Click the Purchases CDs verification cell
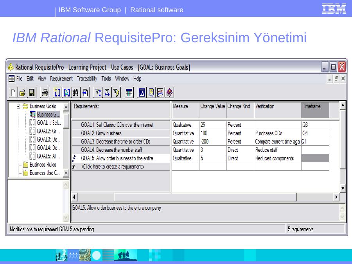352x264 pixels. pos(277,133)
